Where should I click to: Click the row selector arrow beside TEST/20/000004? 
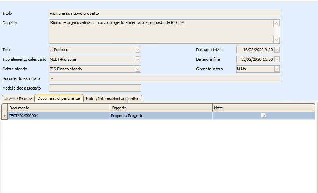[x=4, y=116]
